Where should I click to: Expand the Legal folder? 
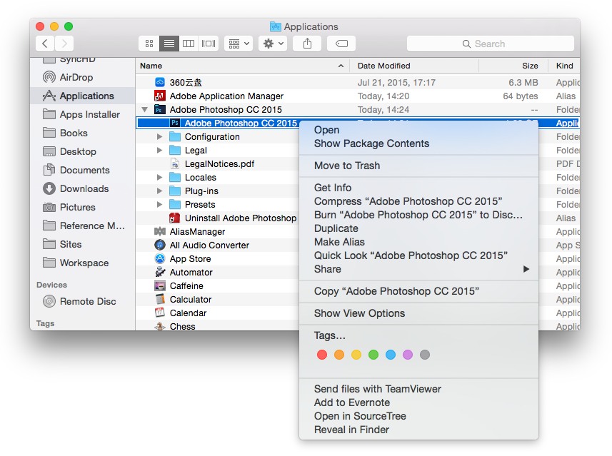click(x=159, y=150)
